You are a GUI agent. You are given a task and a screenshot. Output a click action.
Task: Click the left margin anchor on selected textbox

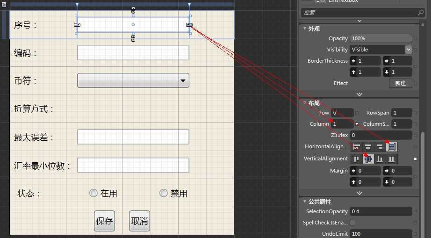tap(77, 25)
